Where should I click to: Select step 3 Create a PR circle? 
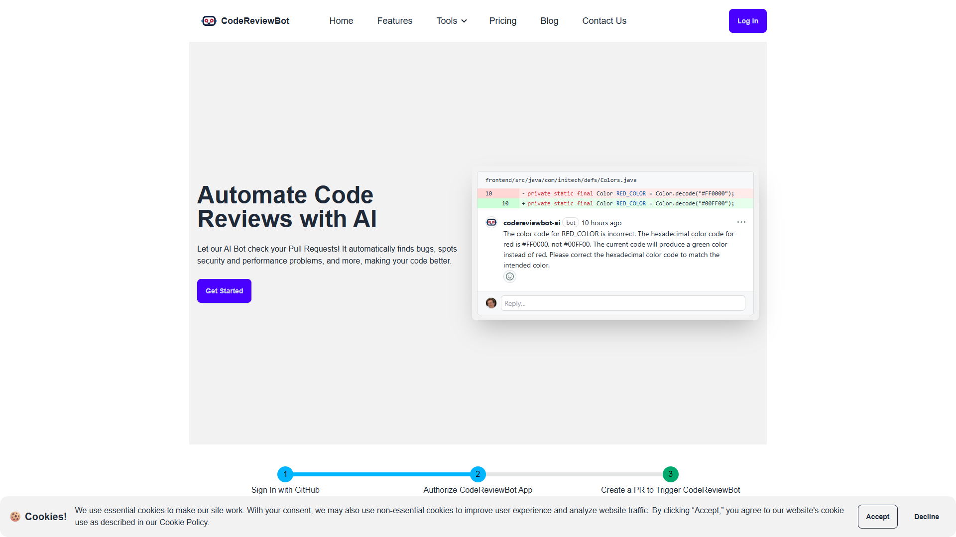point(670,474)
